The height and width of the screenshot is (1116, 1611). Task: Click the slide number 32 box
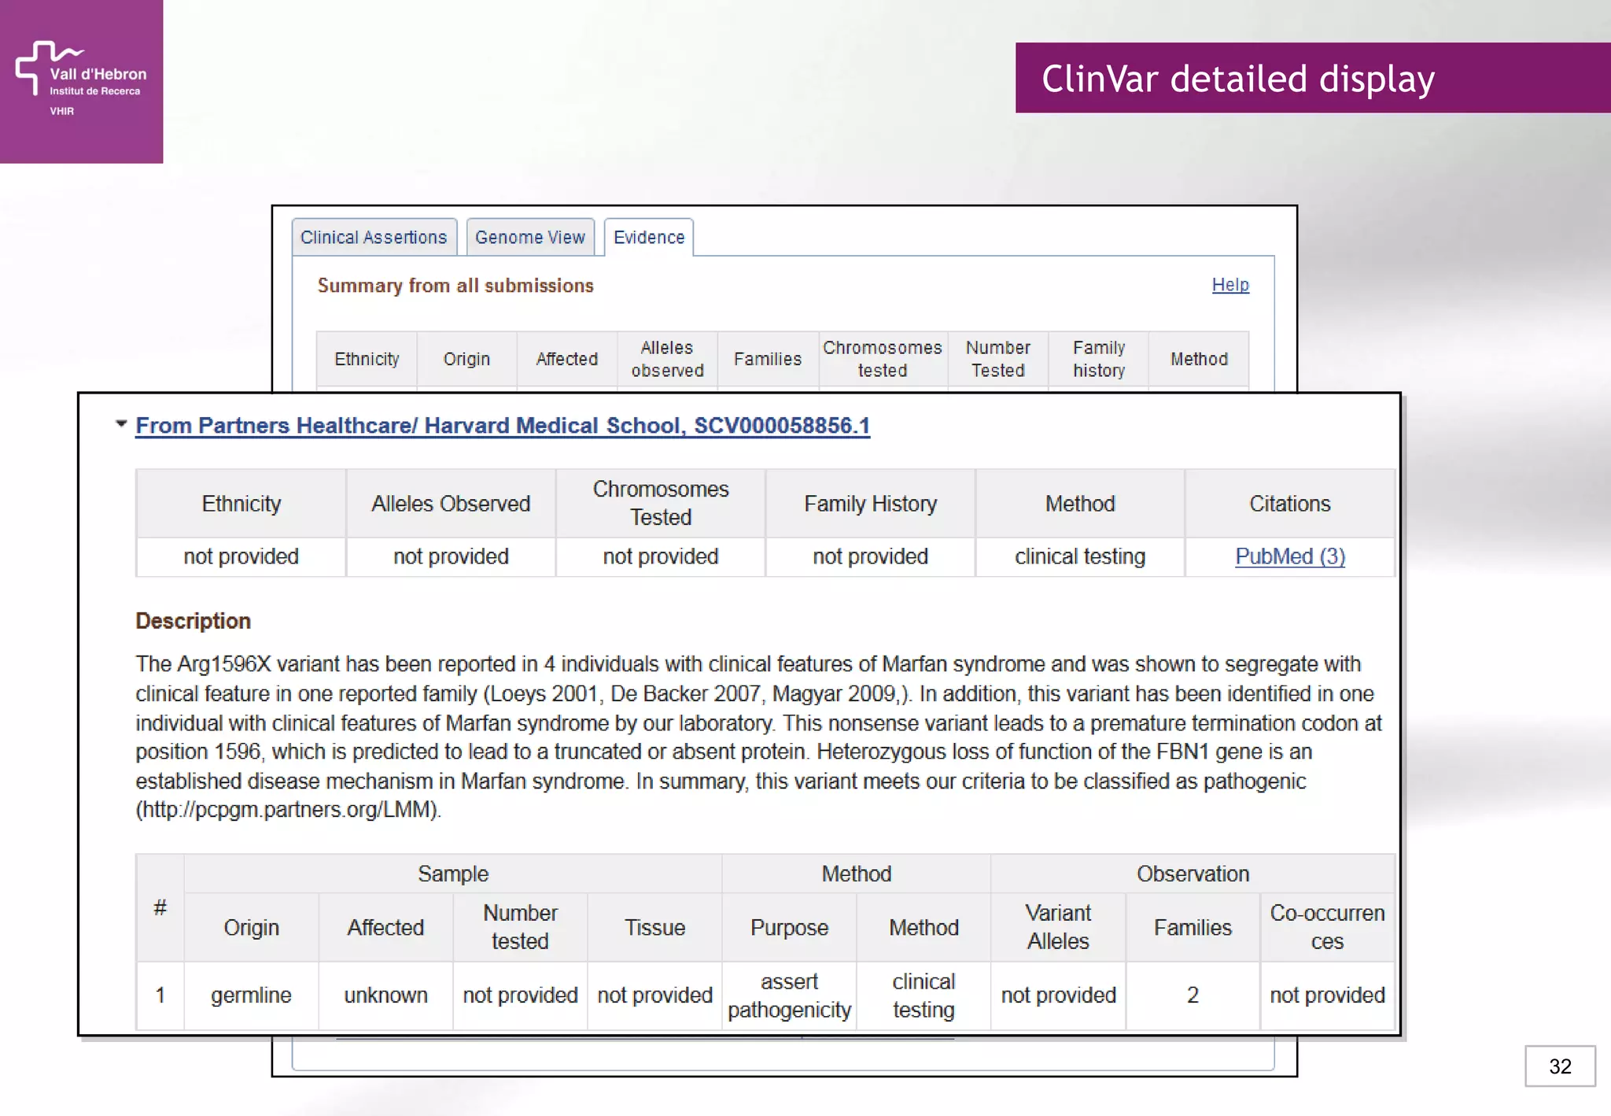click(1559, 1066)
